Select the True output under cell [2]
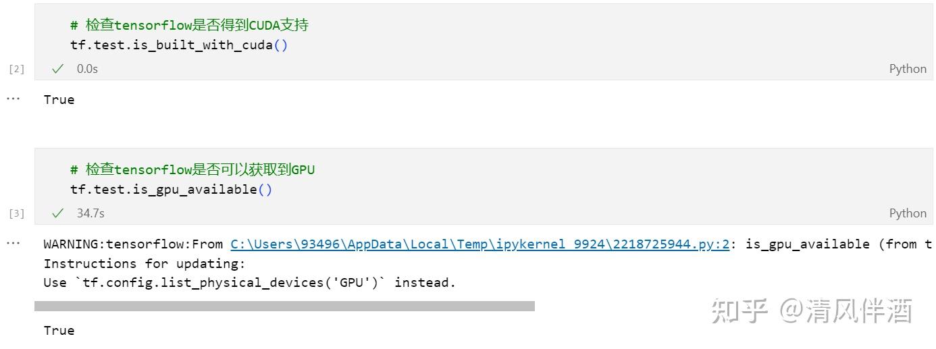 pyautogui.click(x=59, y=100)
